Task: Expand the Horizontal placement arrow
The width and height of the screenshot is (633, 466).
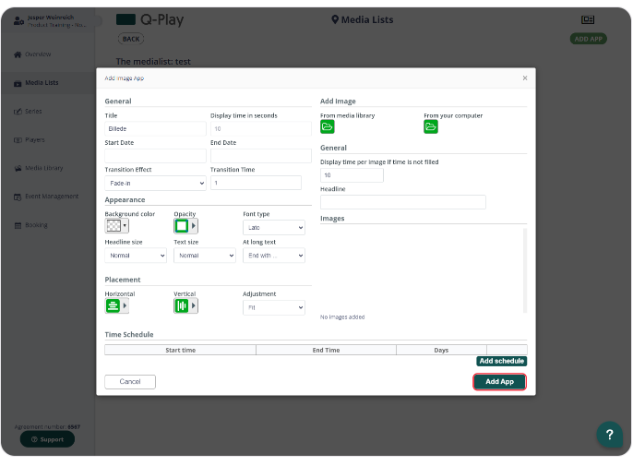Action: pyautogui.click(x=125, y=305)
